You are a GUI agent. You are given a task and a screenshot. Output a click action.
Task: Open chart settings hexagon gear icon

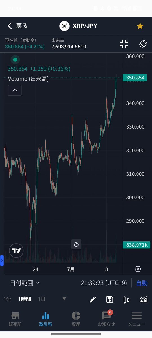click(x=138, y=269)
